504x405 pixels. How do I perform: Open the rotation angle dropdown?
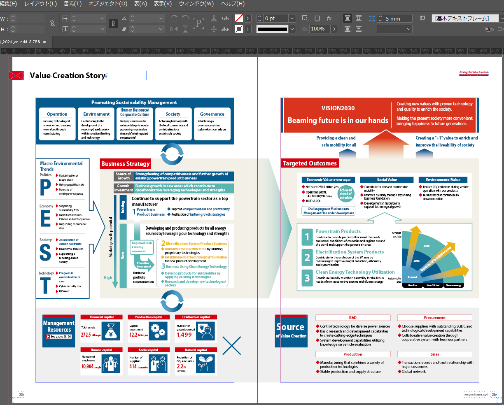(161, 19)
